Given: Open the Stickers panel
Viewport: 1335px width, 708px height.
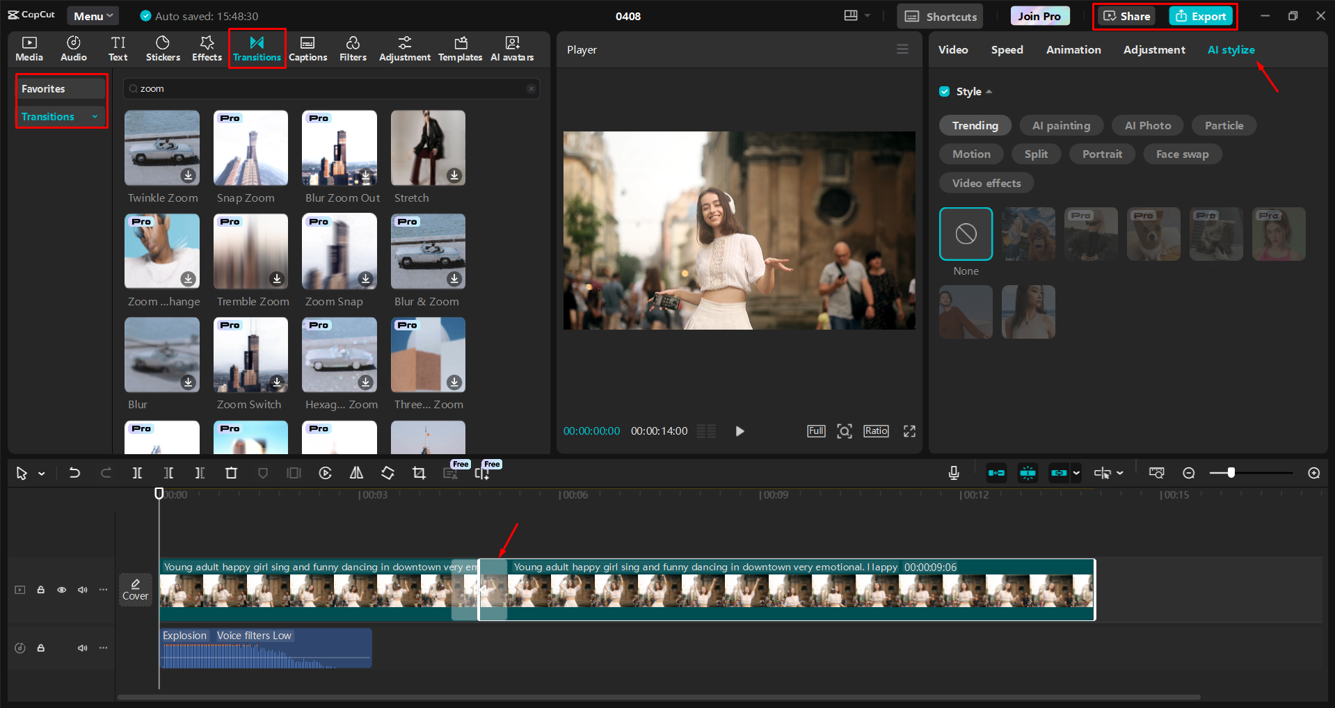Looking at the screenshot, I should click(162, 49).
